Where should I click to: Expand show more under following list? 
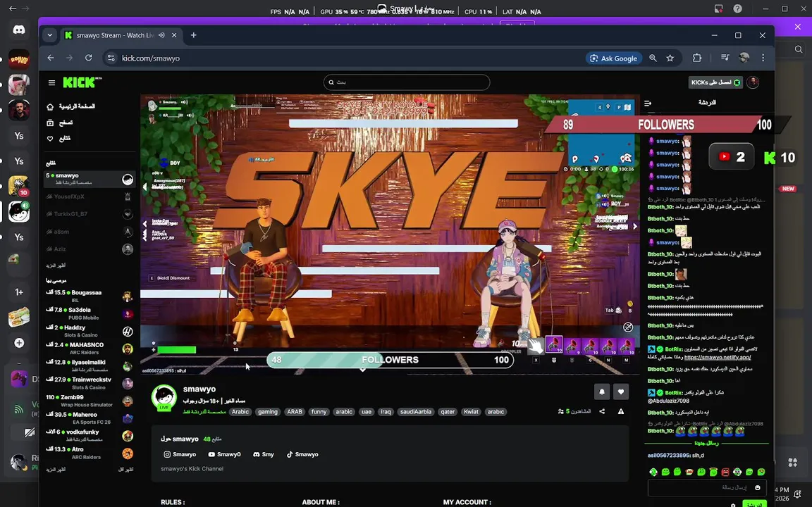(56, 265)
